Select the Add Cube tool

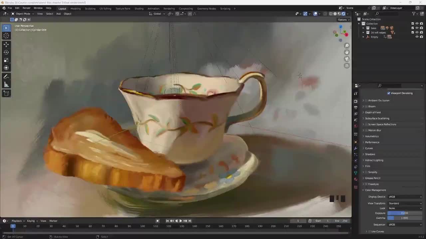click(6, 94)
